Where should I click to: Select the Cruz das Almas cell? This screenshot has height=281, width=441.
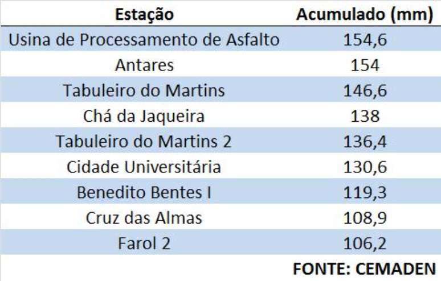click(x=144, y=218)
